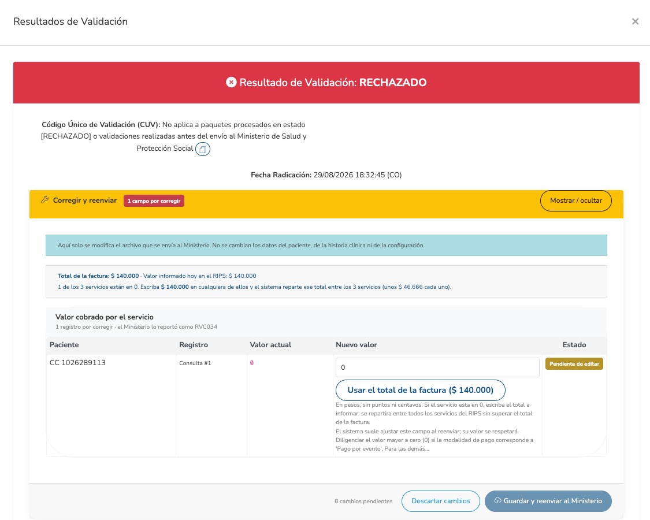Click Guardar y reenviar al Ministerio
Image resolution: width=650 pixels, height=520 pixels.
tap(548, 501)
